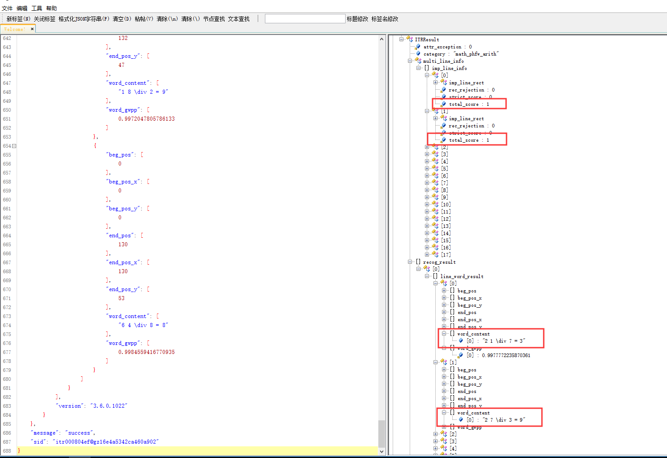Click the object icon of imp_line_info [14]

click(435, 233)
